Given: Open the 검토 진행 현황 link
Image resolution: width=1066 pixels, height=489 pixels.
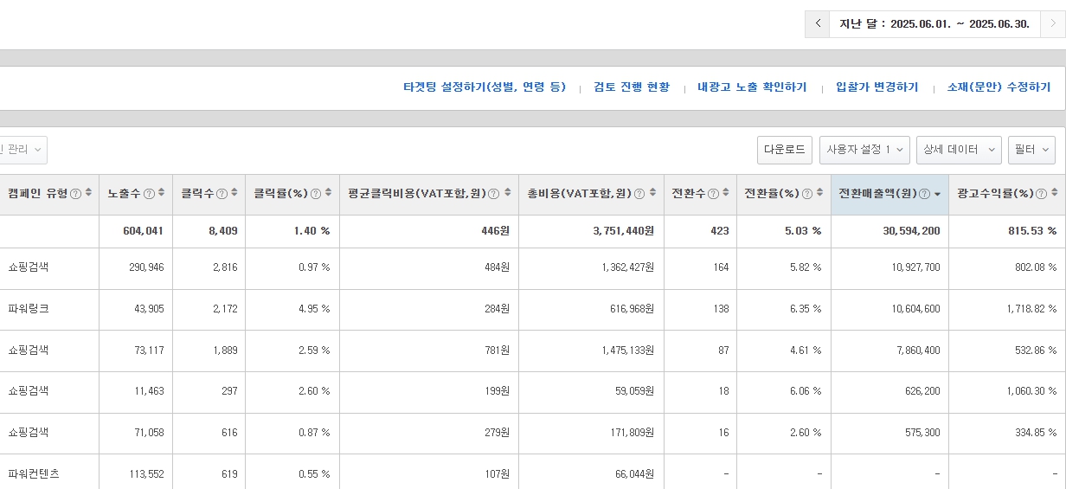Looking at the screenshot, I should click(632, 87).
